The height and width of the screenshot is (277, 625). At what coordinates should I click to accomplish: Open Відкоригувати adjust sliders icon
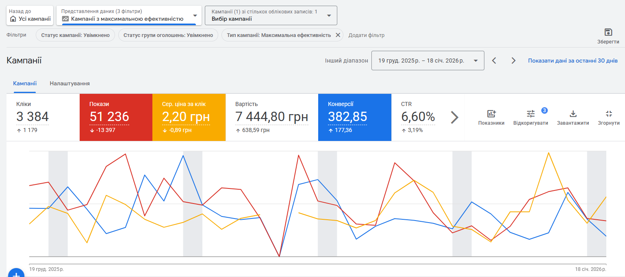coord(531,114)
